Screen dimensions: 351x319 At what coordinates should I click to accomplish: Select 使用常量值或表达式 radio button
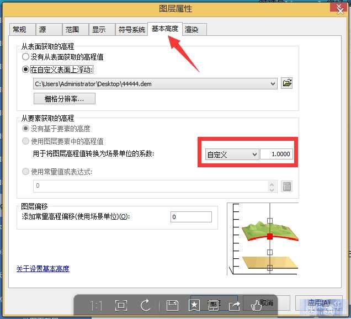coord(25,172)
